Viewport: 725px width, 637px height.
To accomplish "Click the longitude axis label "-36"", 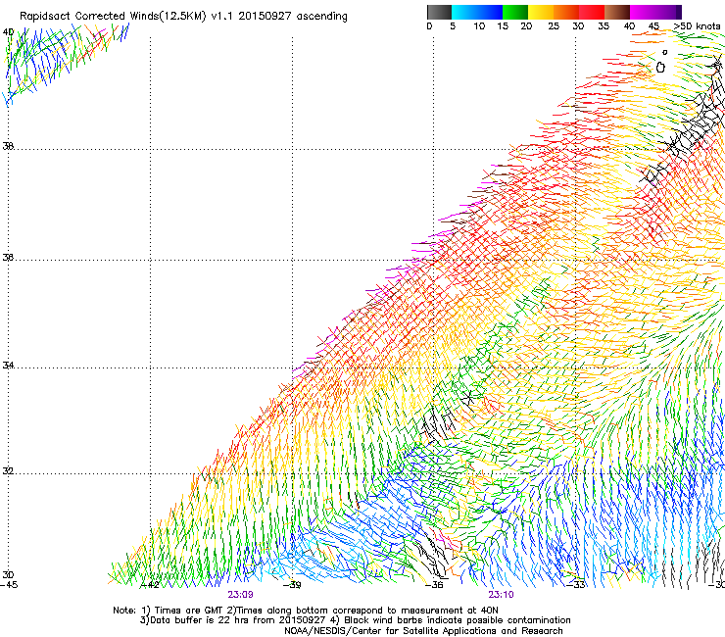I will (x=434, y=585).
